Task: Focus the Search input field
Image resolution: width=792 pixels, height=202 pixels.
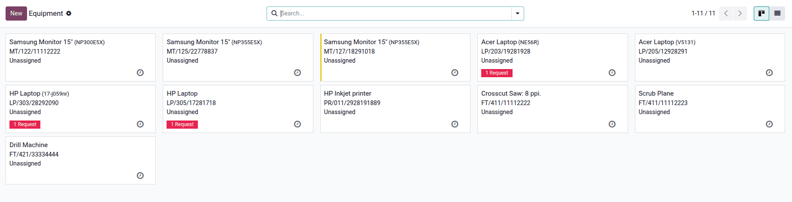Action: tap(395, 13)
